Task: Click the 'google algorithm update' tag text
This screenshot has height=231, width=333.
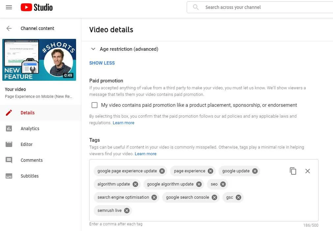Action: (x=170, y=184)
